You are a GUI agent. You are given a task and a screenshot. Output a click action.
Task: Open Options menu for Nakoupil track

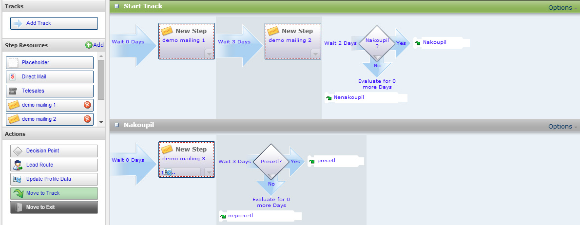tap(562, 126)
